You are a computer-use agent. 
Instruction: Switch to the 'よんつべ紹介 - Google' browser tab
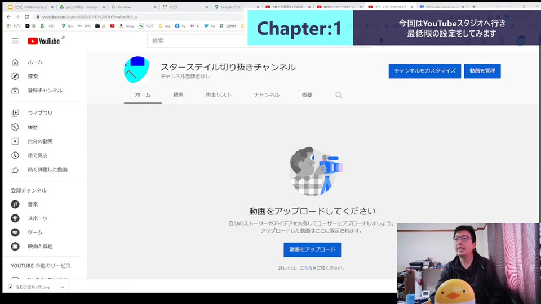coord(81,7)
